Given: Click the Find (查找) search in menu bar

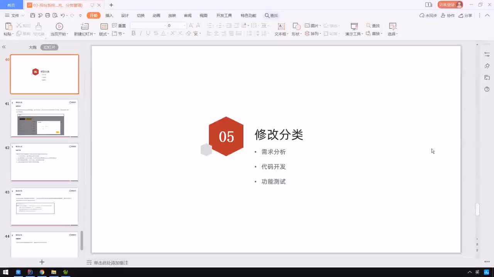Looking at the screenshot, I should pos(271,15).
